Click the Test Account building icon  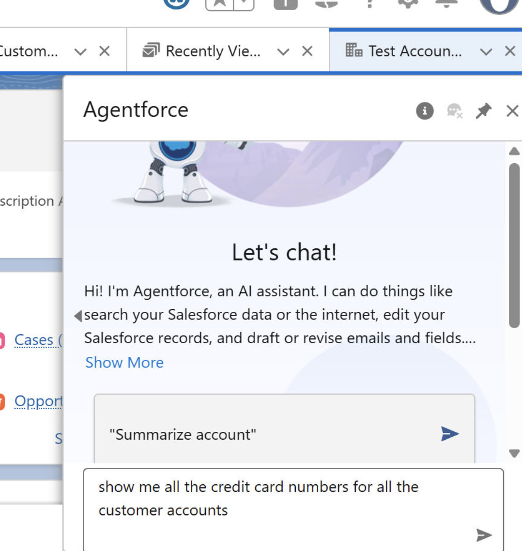pos(353,50)
